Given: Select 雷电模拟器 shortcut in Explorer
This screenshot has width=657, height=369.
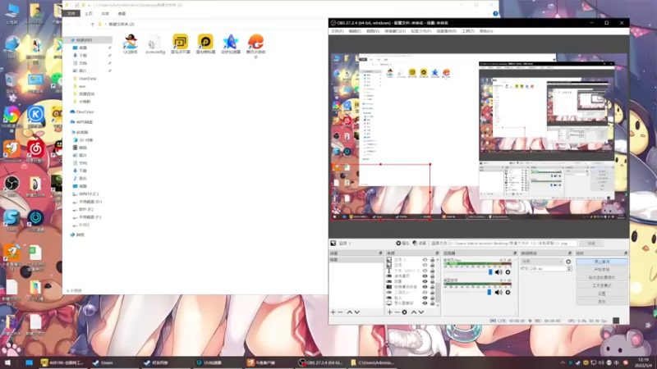Looking at the screenshot, I should tap(205, 44).
